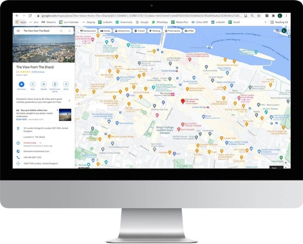The image size is (303, 244).
Task: Toggle the Pharmacies filter chip
Action: pos(173,31)
